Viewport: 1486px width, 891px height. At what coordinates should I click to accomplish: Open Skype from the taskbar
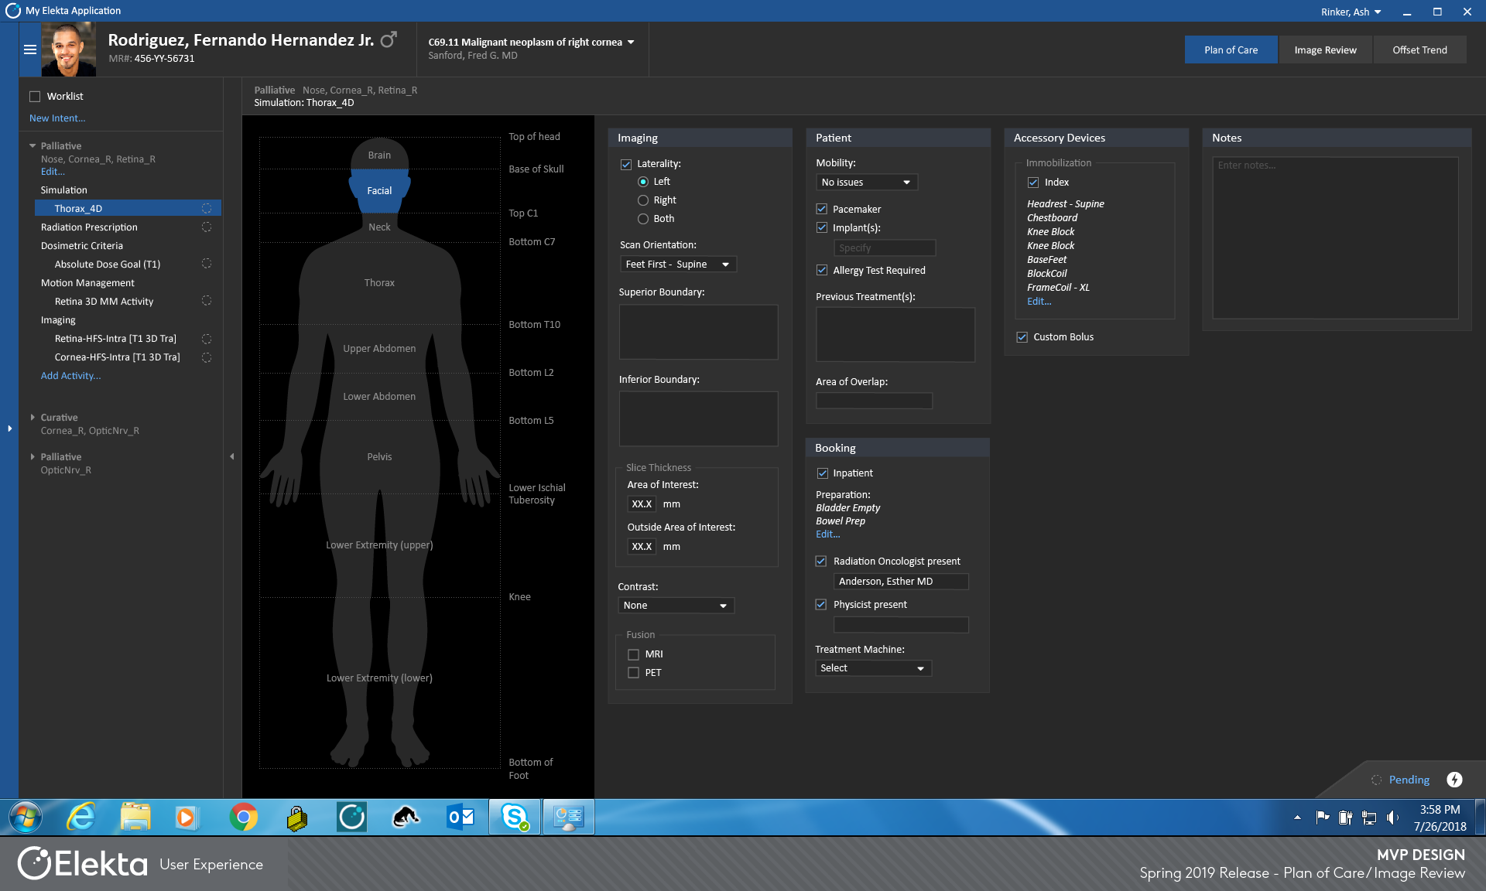click(x=515, y=817)
